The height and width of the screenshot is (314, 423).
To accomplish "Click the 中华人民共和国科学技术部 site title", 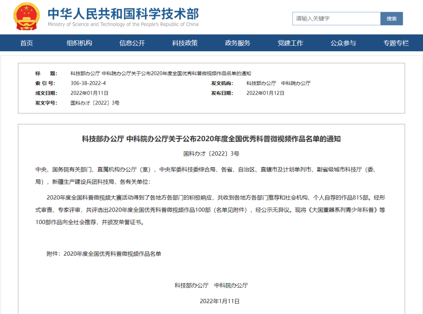I will click(123, 14).
